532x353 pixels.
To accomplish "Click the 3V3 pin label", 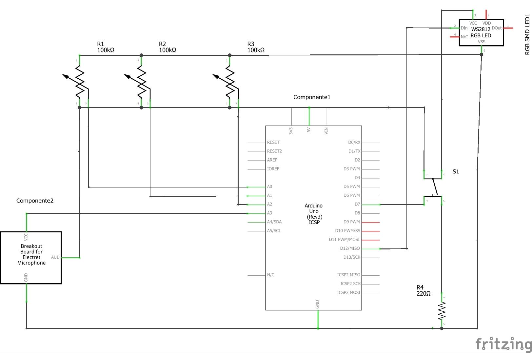I will (x=291, y=131).
